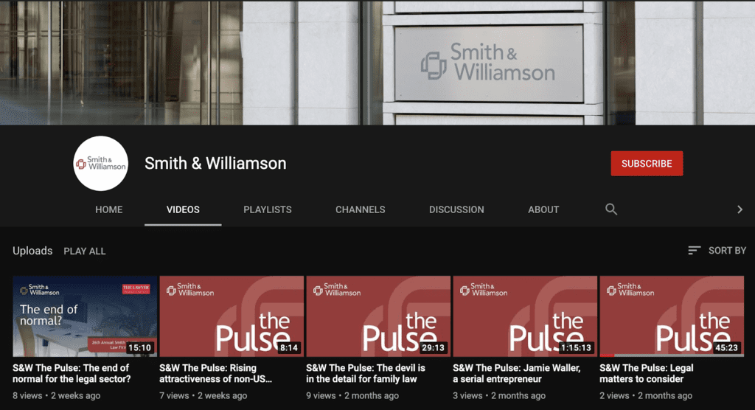
Task: Open the Smith & Williamson channel name
Action: 215,163
